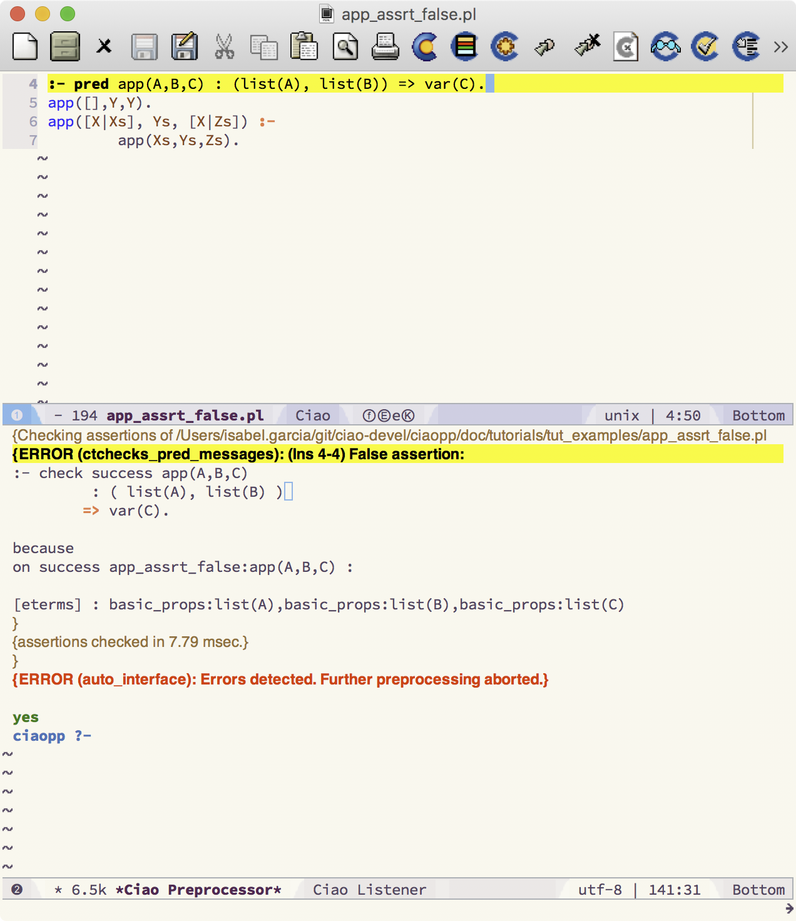796x921 pixels.
Task: Click the paste clipboard icon
Action: (304, 47)
